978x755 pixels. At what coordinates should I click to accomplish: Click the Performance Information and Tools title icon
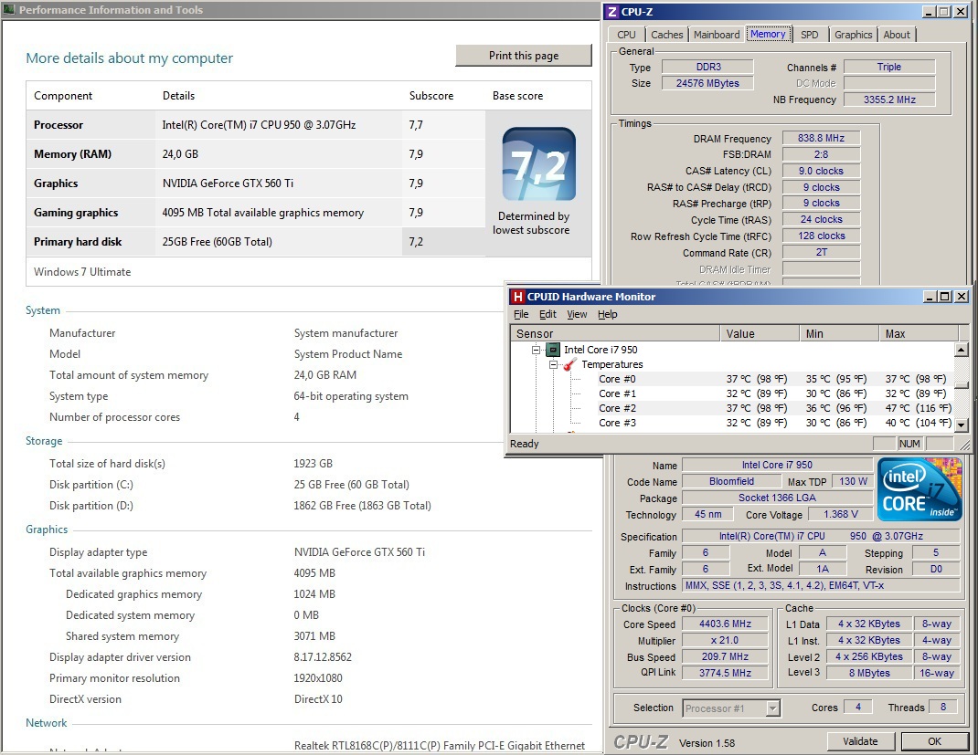pos(9,9)
